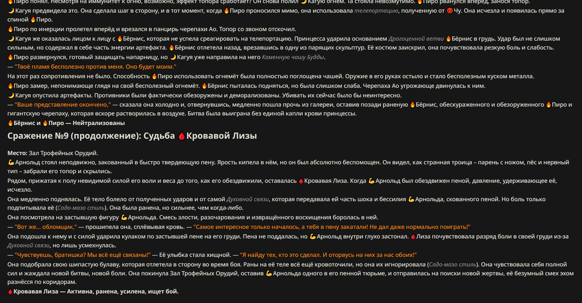582x303 pixels.
Task: Click the muscle emoji before 'Арнольда. Смесь злости'
Action: pyautogui.click(x=124, y=217)
